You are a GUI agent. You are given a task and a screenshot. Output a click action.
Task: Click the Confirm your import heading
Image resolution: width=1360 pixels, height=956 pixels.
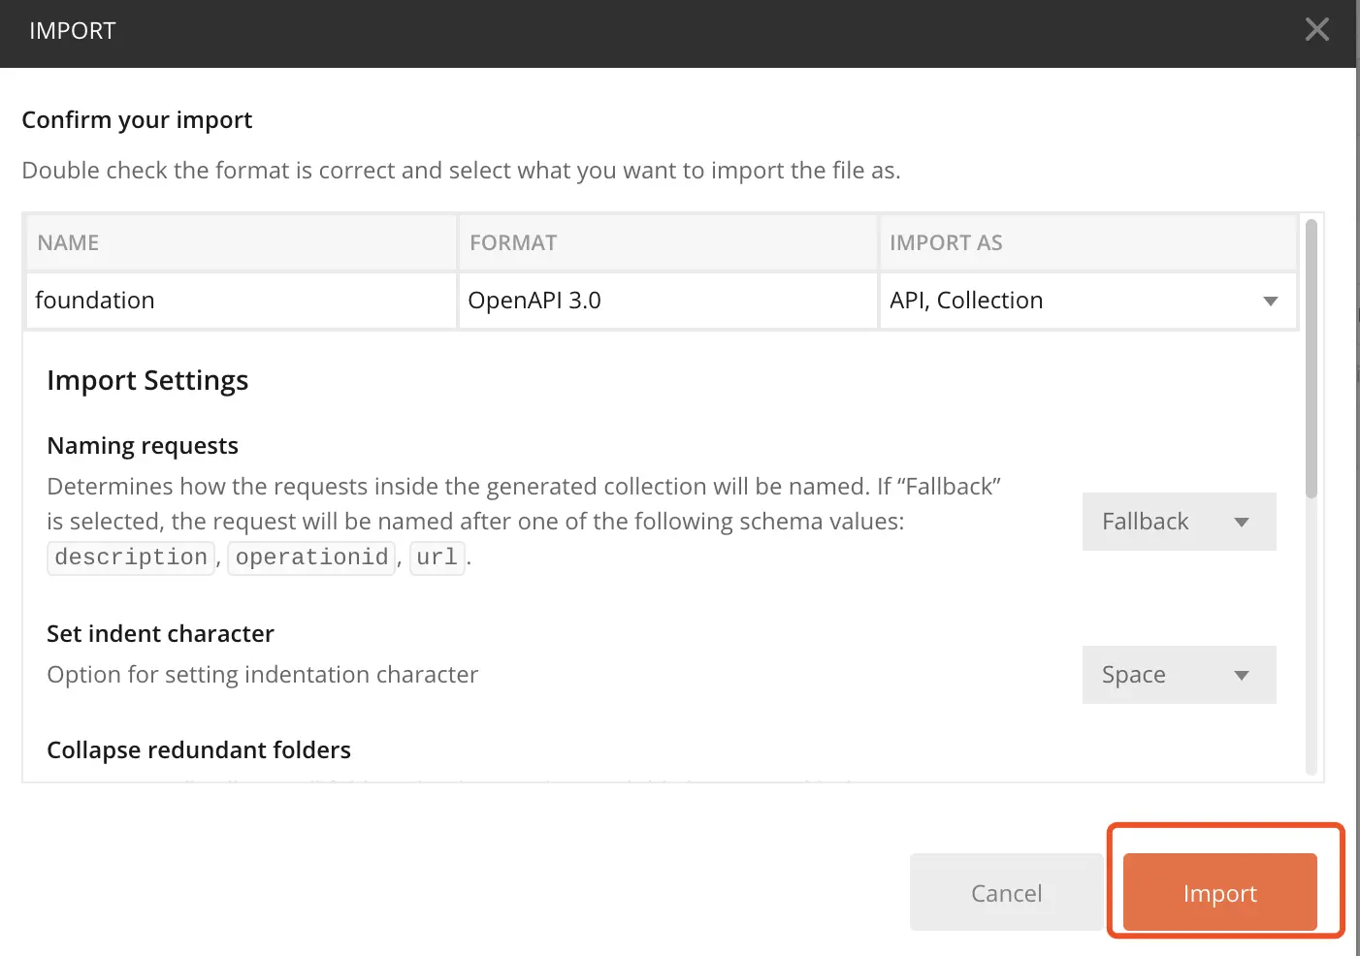[137, 120]
